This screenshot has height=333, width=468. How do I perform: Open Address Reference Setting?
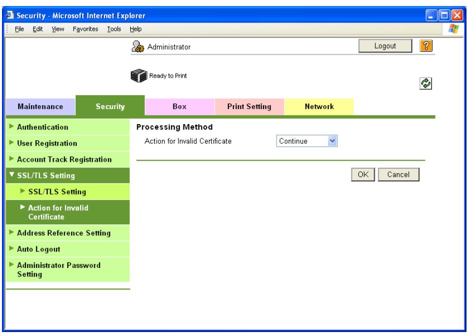68,233
